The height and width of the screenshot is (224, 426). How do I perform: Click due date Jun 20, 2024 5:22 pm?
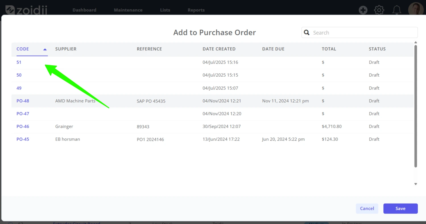pyautogui.click(x=284, y=139)
